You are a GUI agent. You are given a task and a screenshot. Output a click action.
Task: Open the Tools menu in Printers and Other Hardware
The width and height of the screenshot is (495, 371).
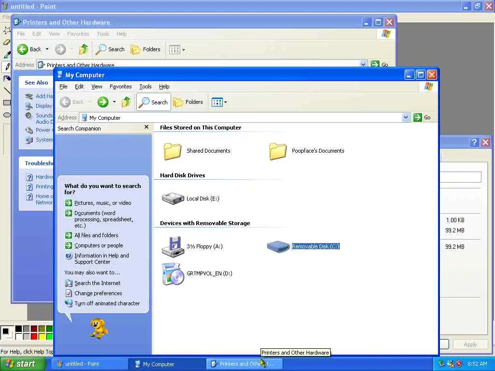point(103,34)
